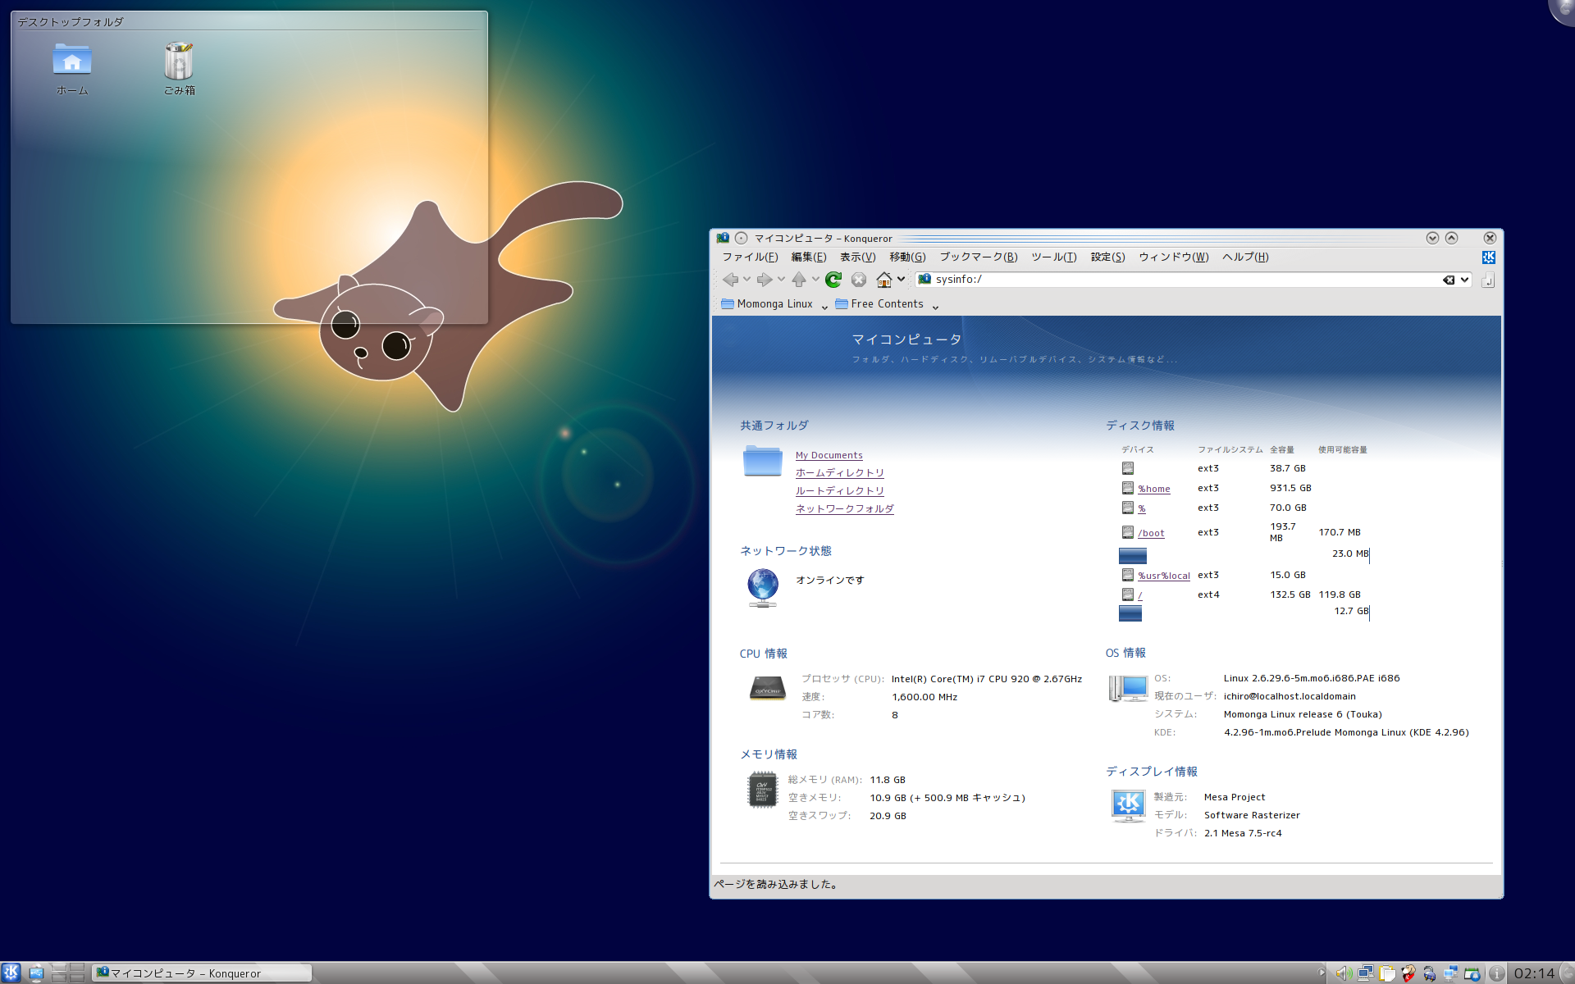
Task: Open Home button dropdown arrow
Action: click(901, 280)
